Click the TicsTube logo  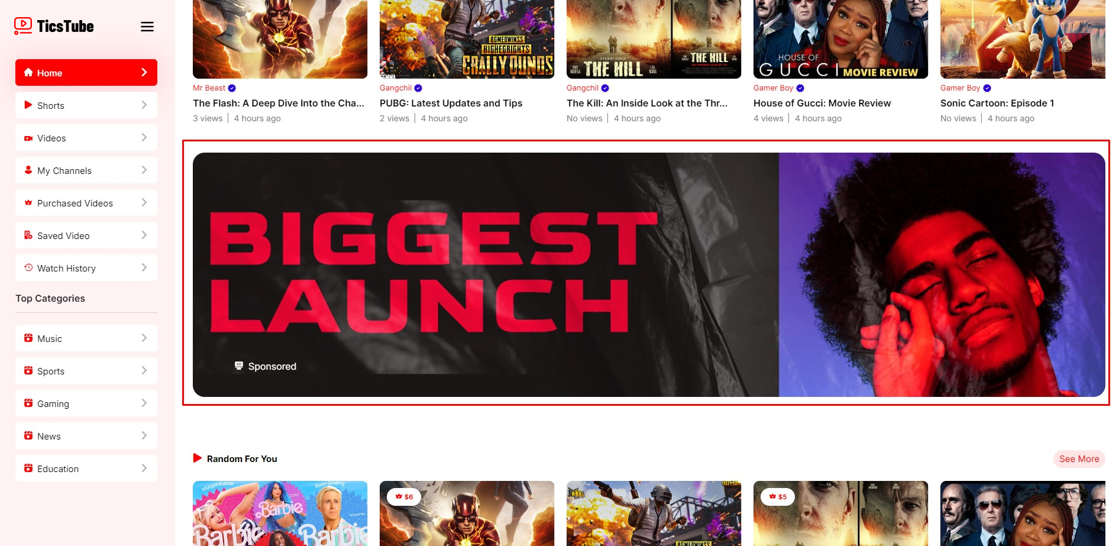click(54, 26)
